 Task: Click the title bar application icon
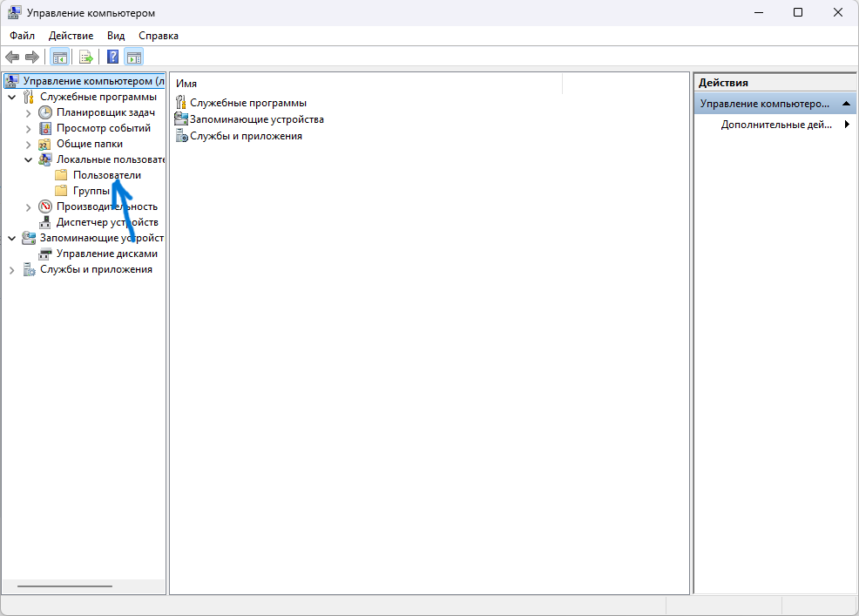(x=15, y=12)
